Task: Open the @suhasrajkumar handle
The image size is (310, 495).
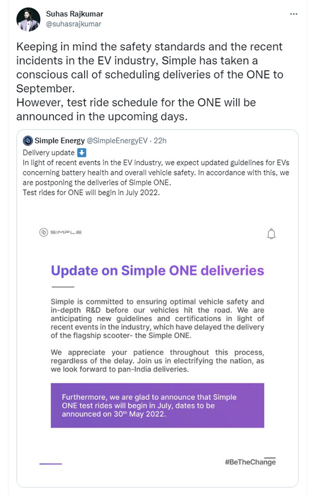Action: (74, 24)
